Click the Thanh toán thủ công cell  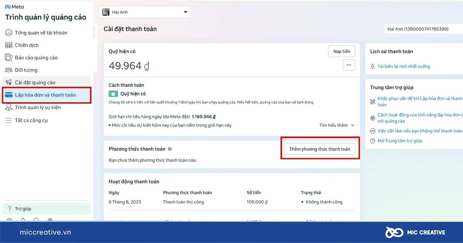click(x=183, y=202)
